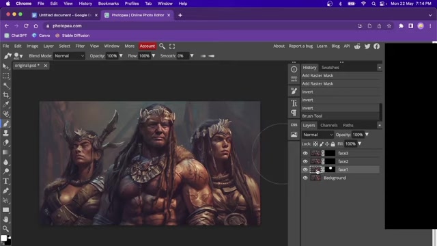Hide the face3 layer
Viewport: 437px width, 246px height.
305,153
